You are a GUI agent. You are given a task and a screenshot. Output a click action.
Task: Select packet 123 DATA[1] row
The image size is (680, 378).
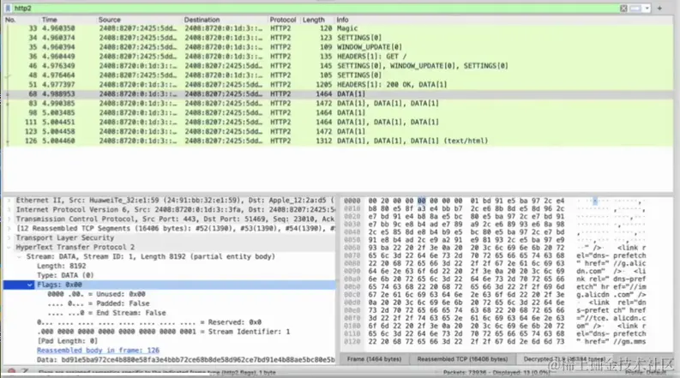(338, 131)
